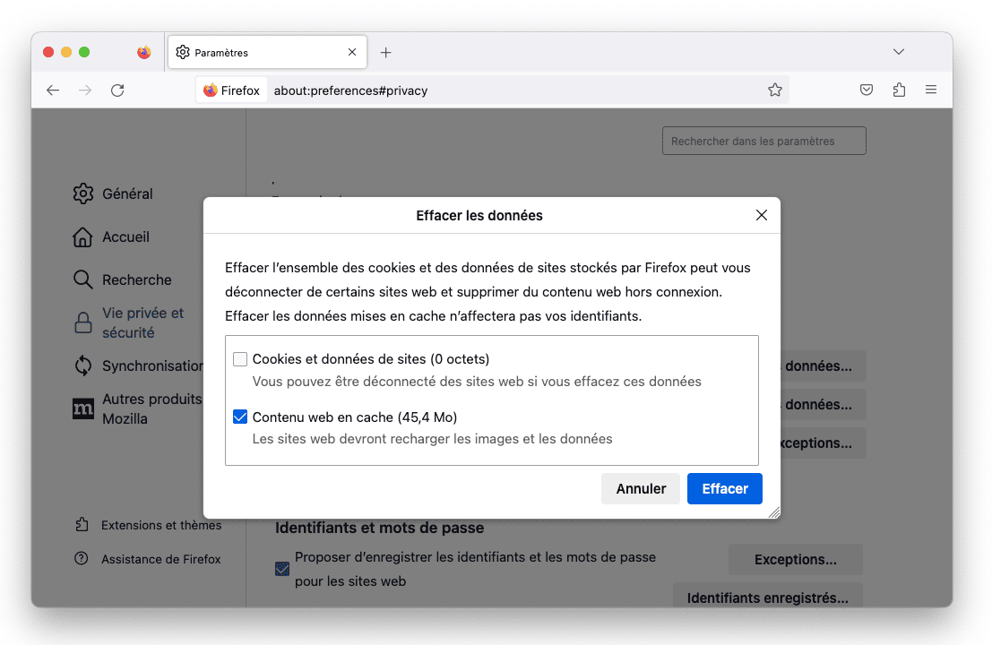992x645 pixels.
Task: Close the Effacer les données dialog
Action: coord(762,215)
